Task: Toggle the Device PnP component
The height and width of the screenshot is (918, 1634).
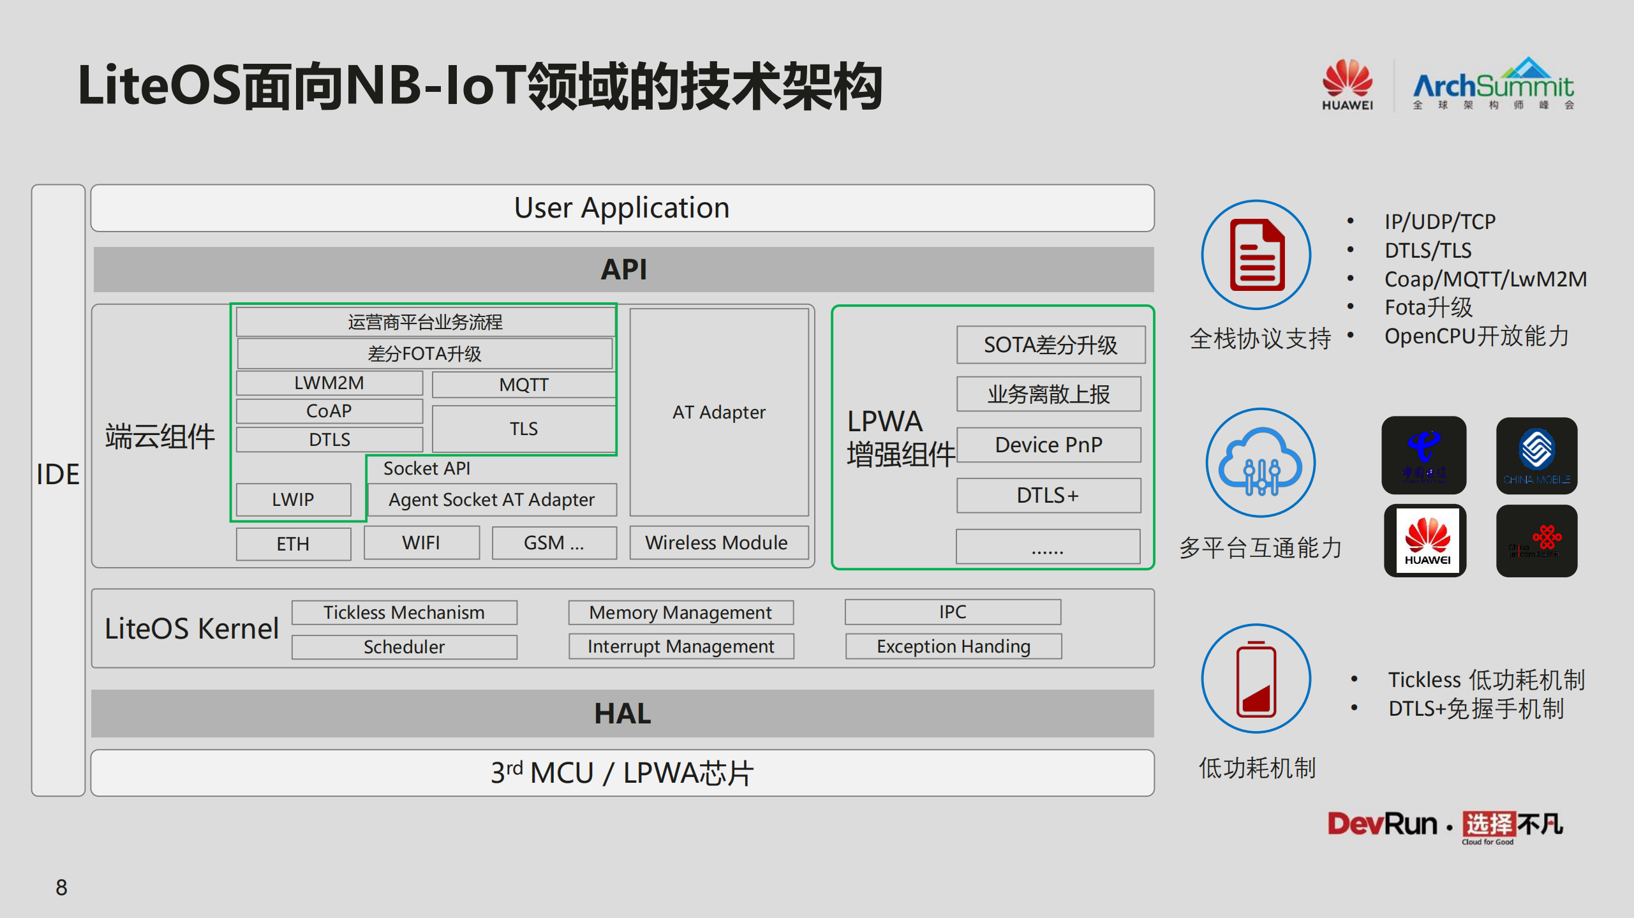Action: click(x=1049, y=445)
